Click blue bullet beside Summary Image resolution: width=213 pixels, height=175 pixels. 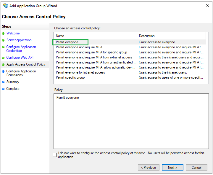(x=3, y=82)
